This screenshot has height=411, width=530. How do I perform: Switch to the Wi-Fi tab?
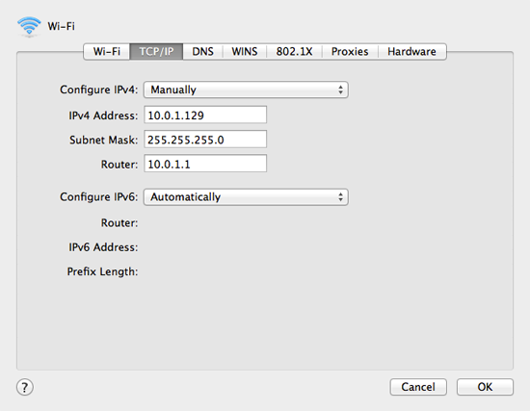pyautogui.click(x=106, y=51)
